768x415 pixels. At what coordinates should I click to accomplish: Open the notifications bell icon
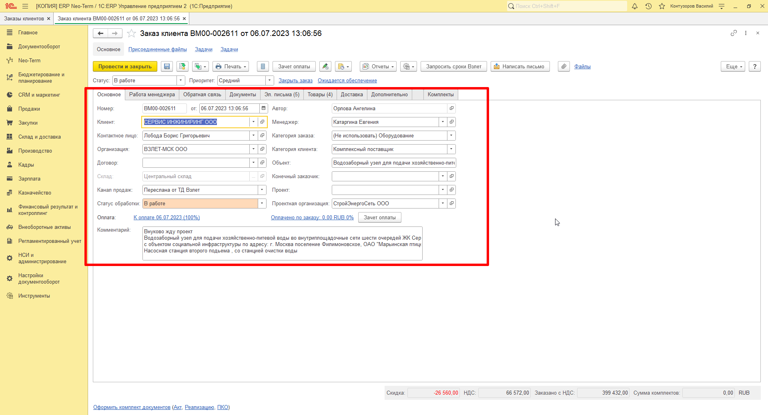click(635, 6)
